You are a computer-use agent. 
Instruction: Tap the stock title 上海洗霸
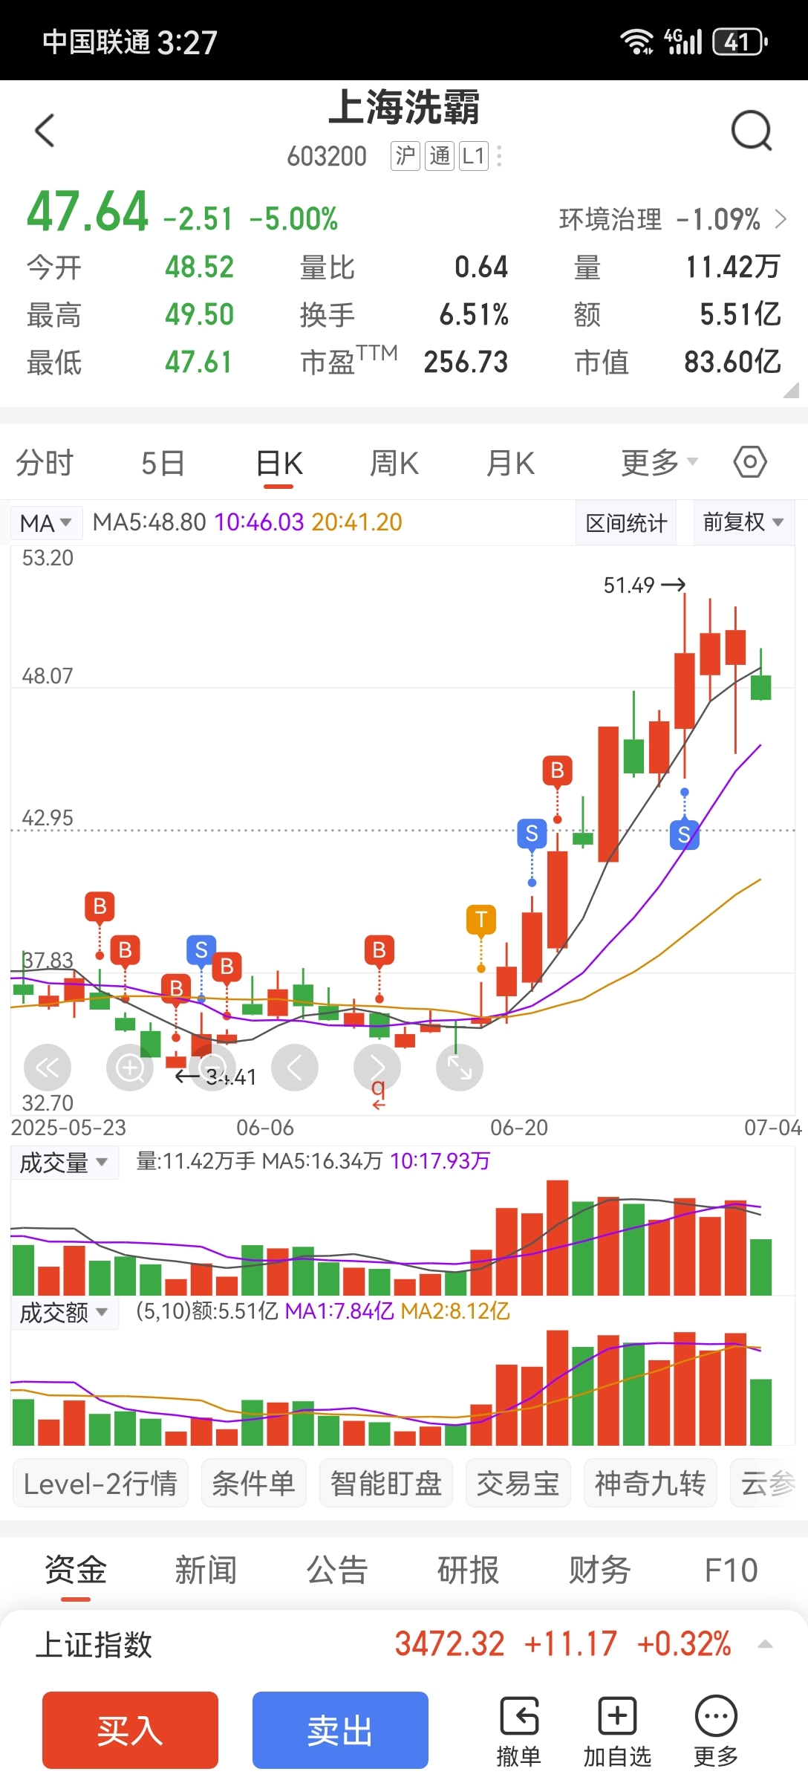(x=404, y=107)
